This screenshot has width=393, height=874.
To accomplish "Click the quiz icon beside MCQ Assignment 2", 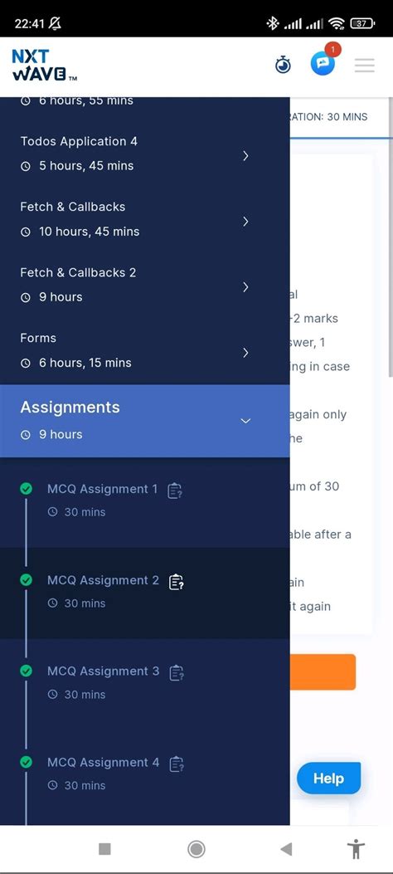I will pyautogui.click(x=176, y=582).
